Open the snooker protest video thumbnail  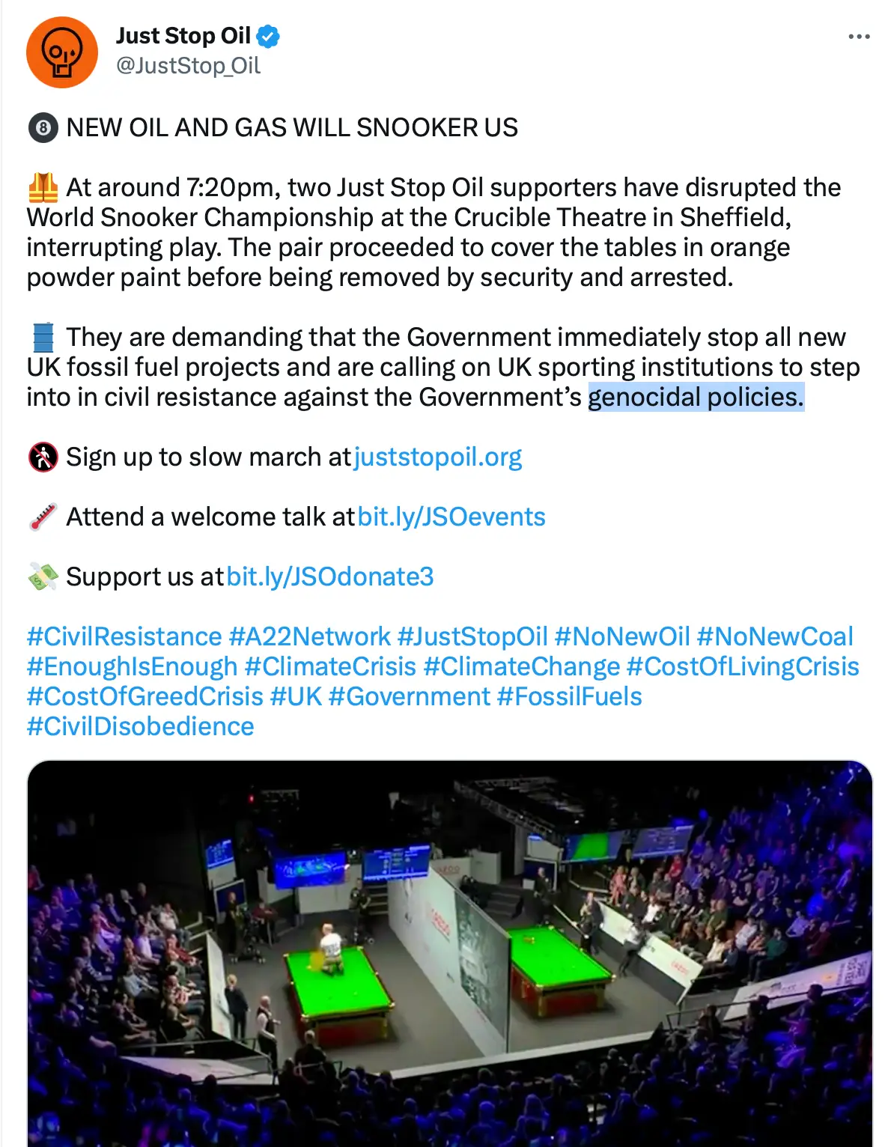coord(449,952)
